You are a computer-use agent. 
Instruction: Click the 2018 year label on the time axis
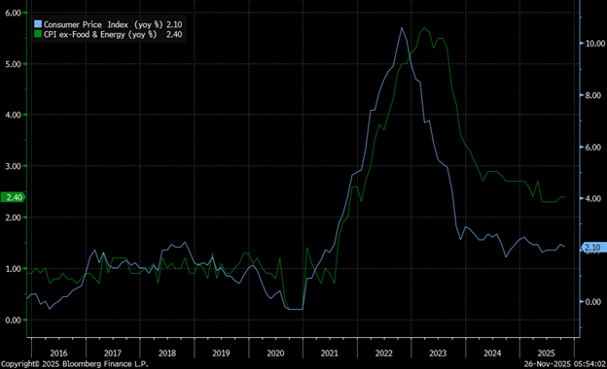(x=167, y=353)
